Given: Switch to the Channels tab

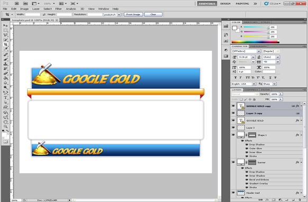Looking at the screenshot, I should pos(251,90).
